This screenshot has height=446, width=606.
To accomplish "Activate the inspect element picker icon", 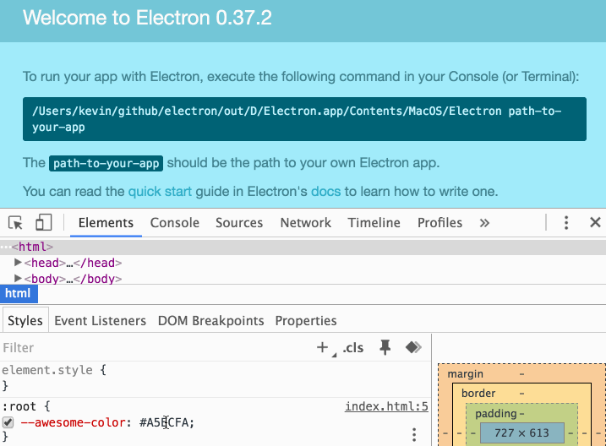I will point(15,223).
